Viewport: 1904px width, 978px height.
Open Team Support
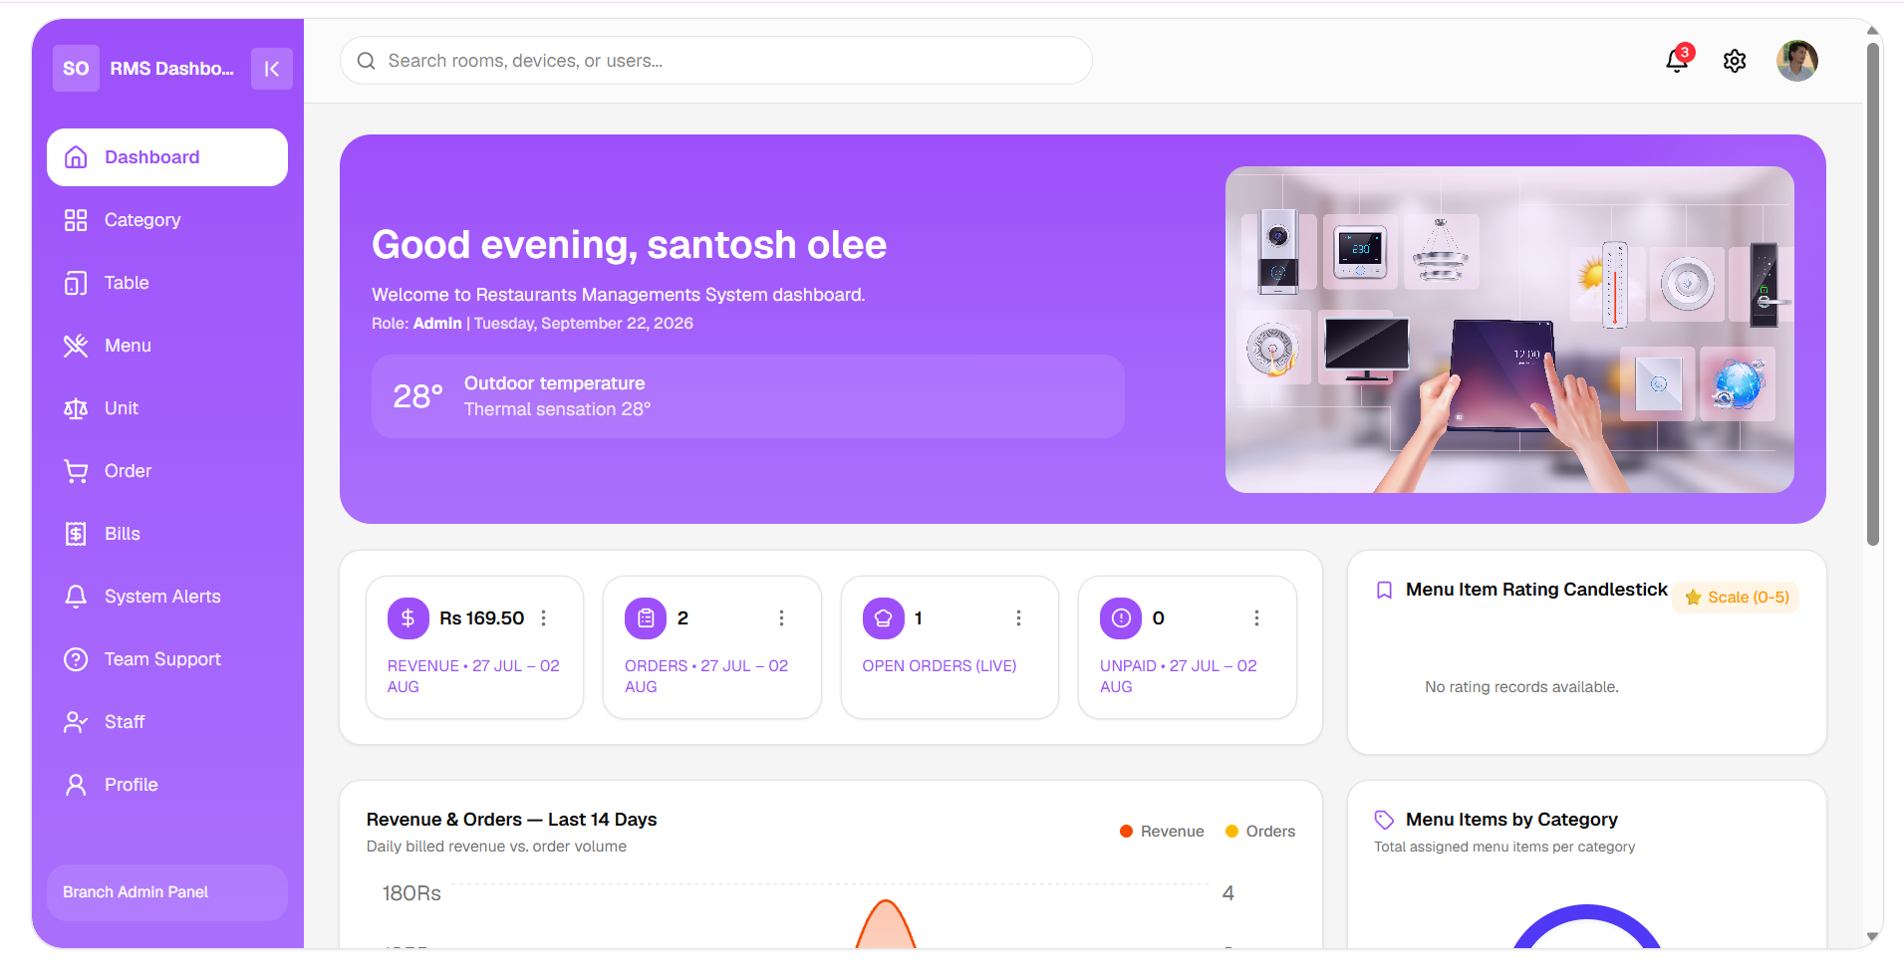click(x=167, y=659)
